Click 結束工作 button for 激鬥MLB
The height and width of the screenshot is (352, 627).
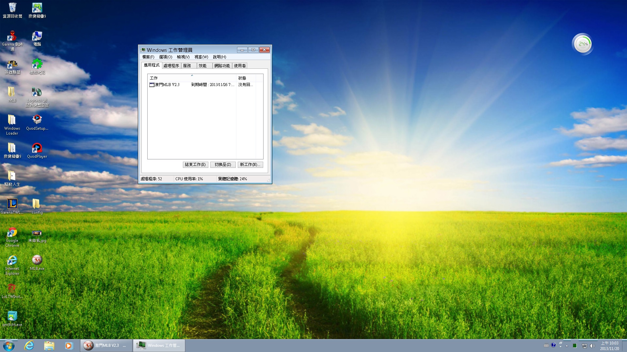[x=195, y=164]
